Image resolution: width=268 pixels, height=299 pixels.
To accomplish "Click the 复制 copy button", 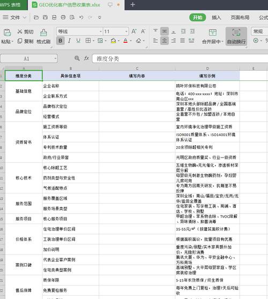I will 25,41.
